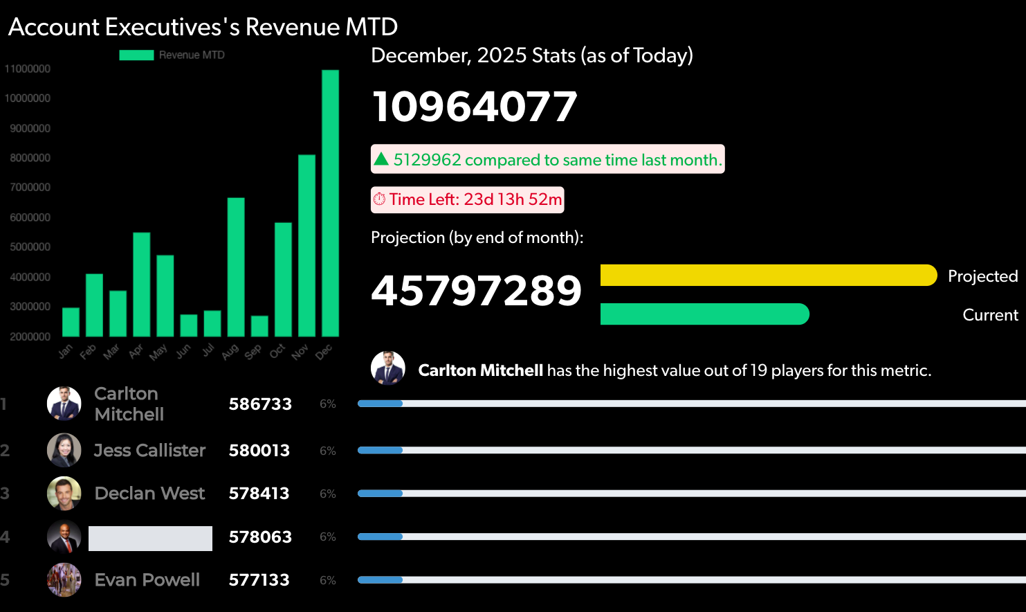Click the 'Current' label

[x=991, y=315]
